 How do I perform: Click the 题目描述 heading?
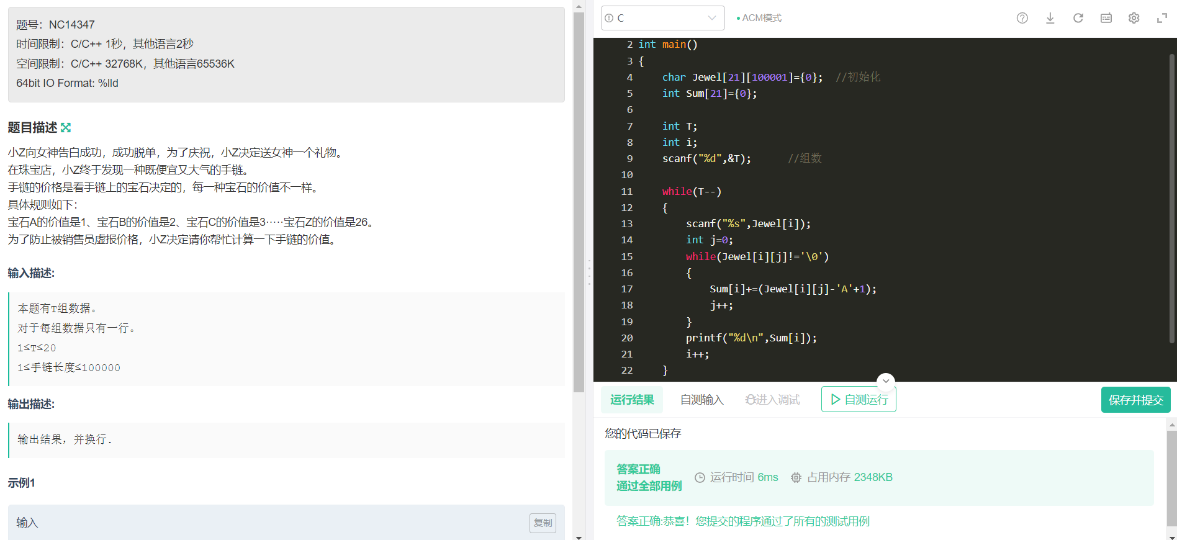[32, 127]
